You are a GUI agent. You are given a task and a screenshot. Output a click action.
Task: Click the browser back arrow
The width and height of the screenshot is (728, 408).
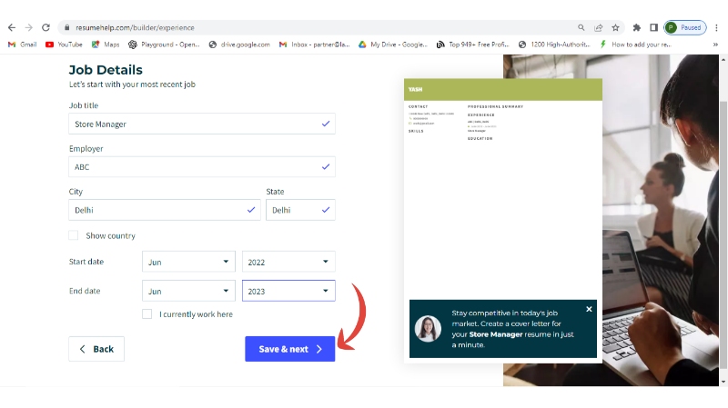[x=11, y=27]
